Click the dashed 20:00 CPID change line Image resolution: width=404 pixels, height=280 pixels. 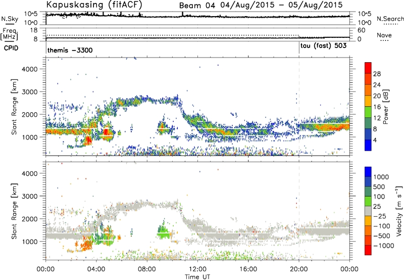point(299,106)
